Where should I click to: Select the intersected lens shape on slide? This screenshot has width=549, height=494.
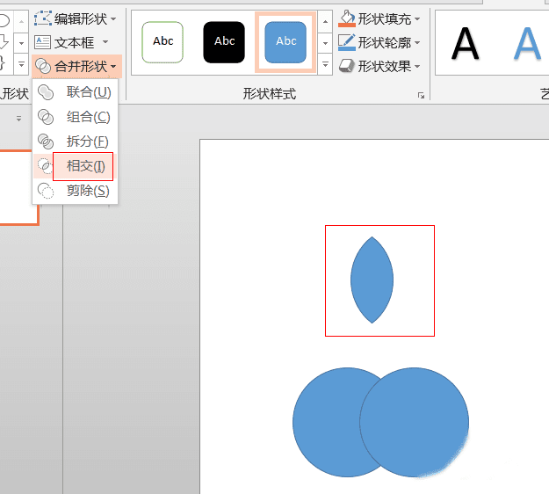[x=372, y=280]
